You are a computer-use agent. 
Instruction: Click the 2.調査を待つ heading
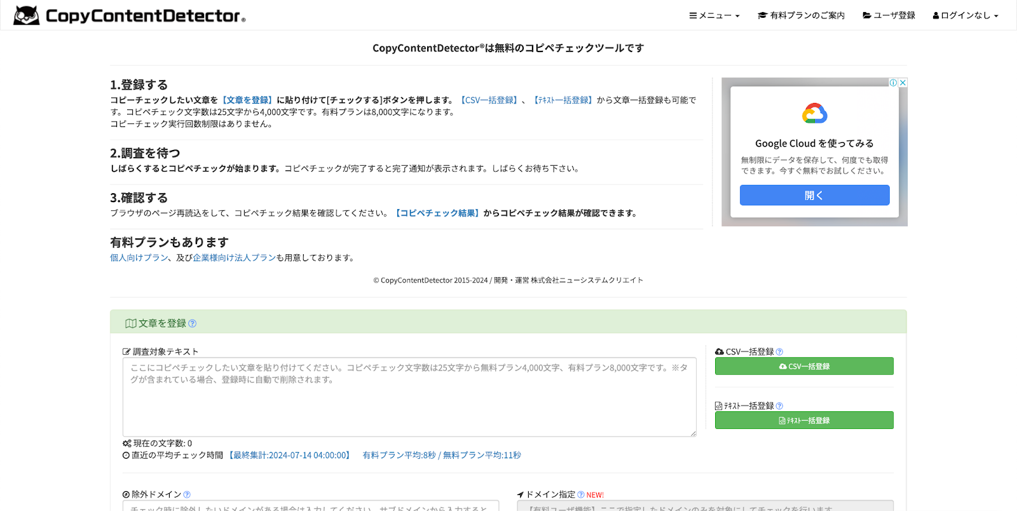(x=145, y=153)
